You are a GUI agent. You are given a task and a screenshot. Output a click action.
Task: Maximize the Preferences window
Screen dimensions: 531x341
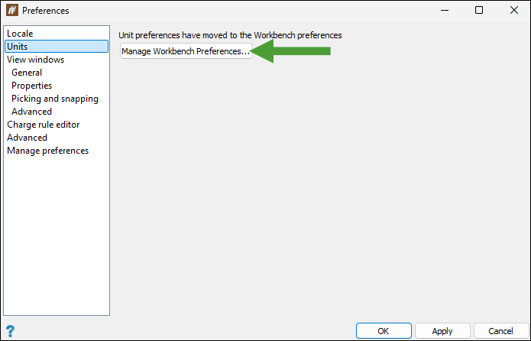pyautogui.click(x=479, y=10)
